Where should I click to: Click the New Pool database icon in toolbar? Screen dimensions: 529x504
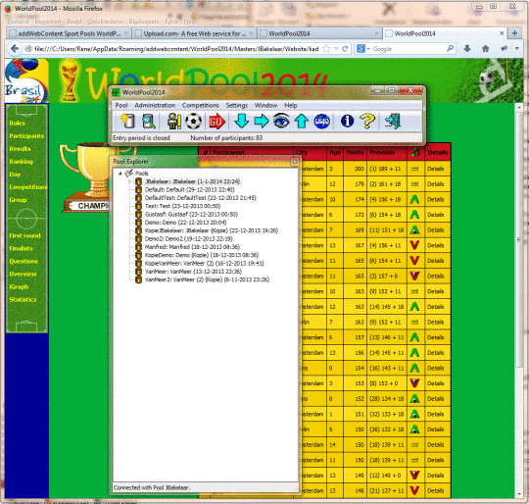[127, 122]
